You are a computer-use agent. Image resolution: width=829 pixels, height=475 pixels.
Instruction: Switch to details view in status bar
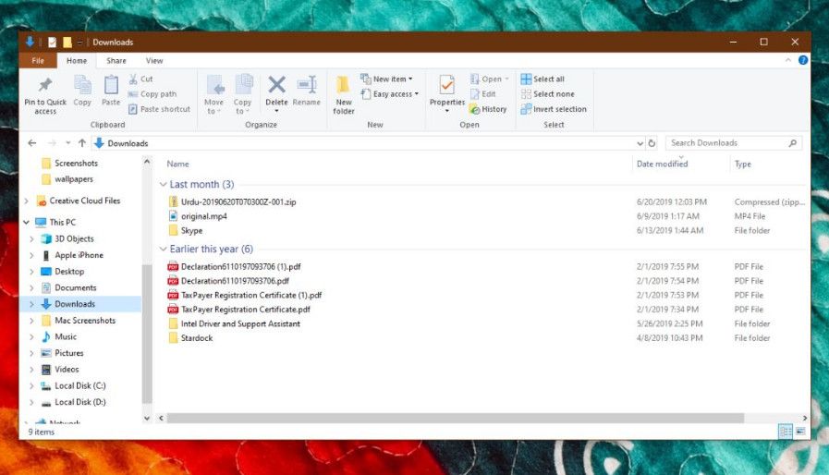pyautogui.click(x=786, y=431)
